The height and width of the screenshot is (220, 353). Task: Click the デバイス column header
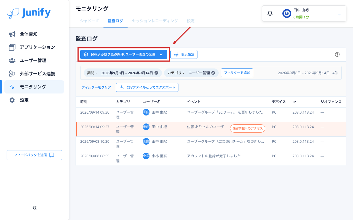[x=279, y=102]
